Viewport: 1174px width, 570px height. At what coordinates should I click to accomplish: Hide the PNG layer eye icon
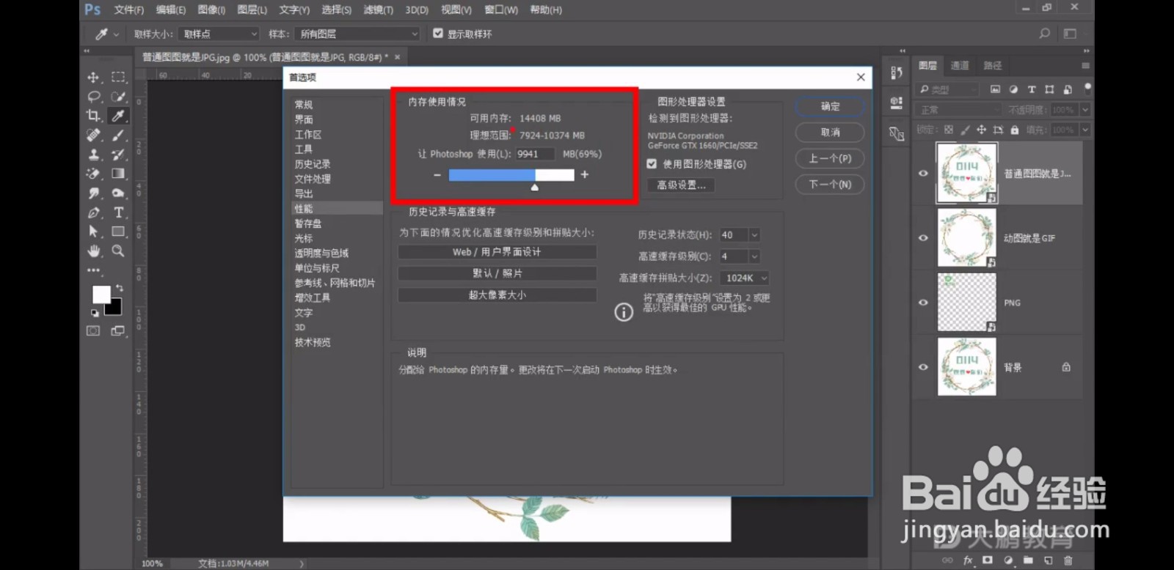pyautogui.click(x=923, y=303)
